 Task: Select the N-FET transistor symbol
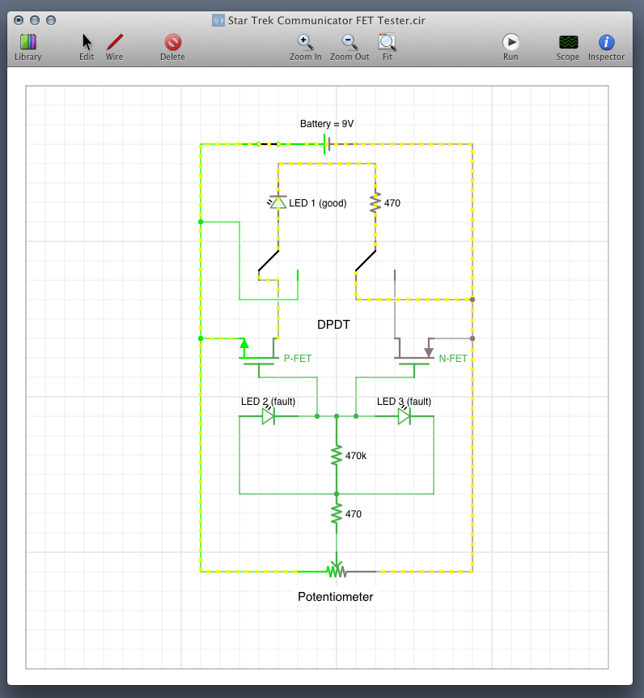414,359
